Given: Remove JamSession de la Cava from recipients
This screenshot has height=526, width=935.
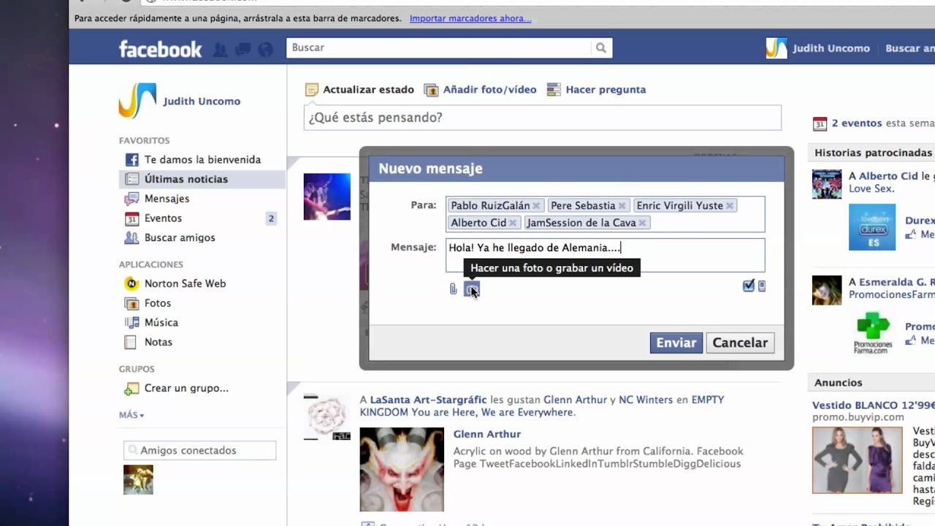Looking at the screenshot, I should (642, 224).
